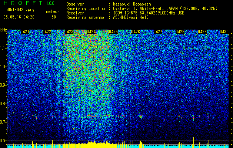Click the meteor label

click(53, 11)
